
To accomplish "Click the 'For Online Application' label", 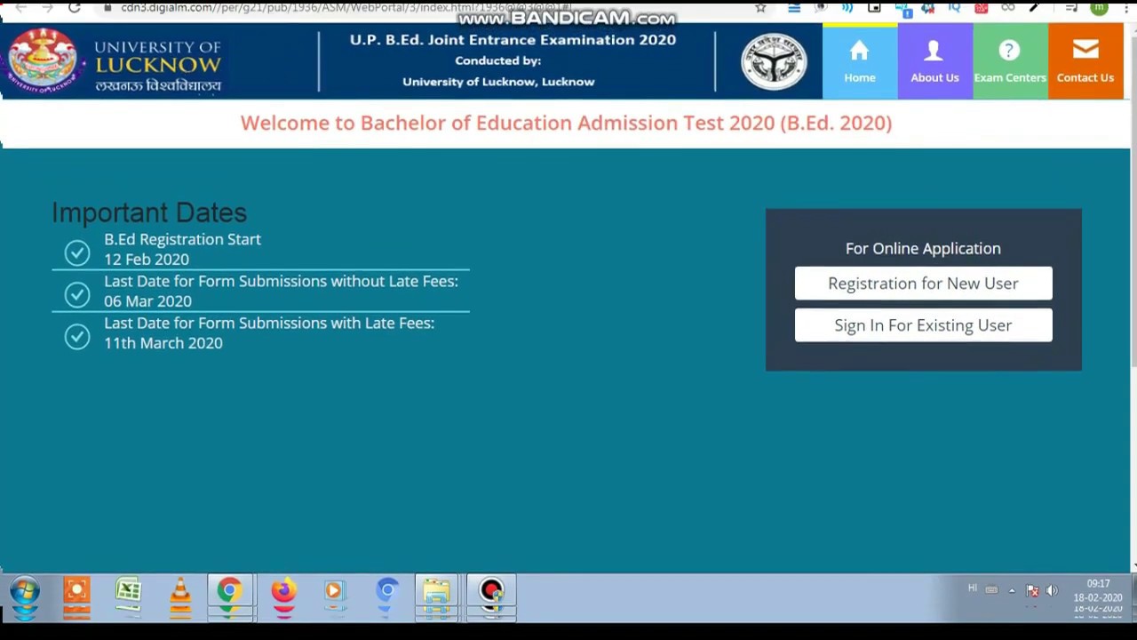I will (x=923, y=249).
